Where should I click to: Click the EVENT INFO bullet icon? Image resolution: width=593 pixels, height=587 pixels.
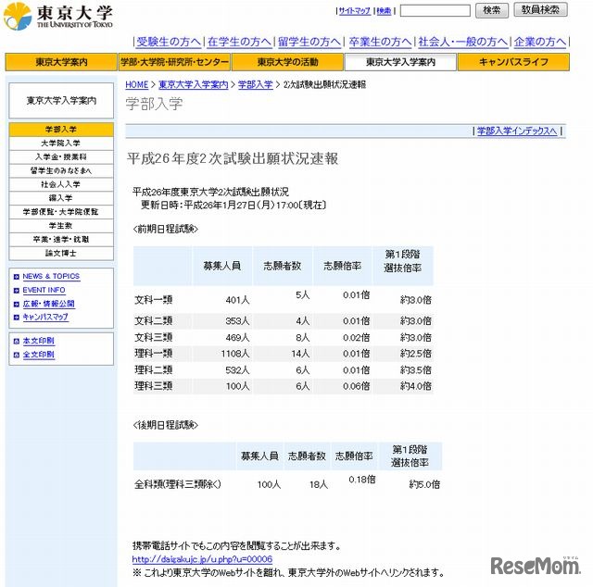pyautogui.click(x=17, y=291)
